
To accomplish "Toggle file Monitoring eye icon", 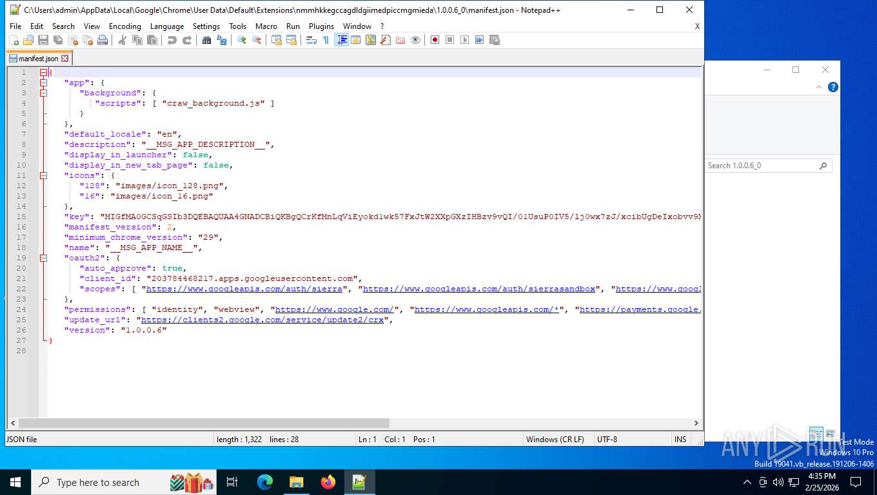I will click(x=415, y=40).
